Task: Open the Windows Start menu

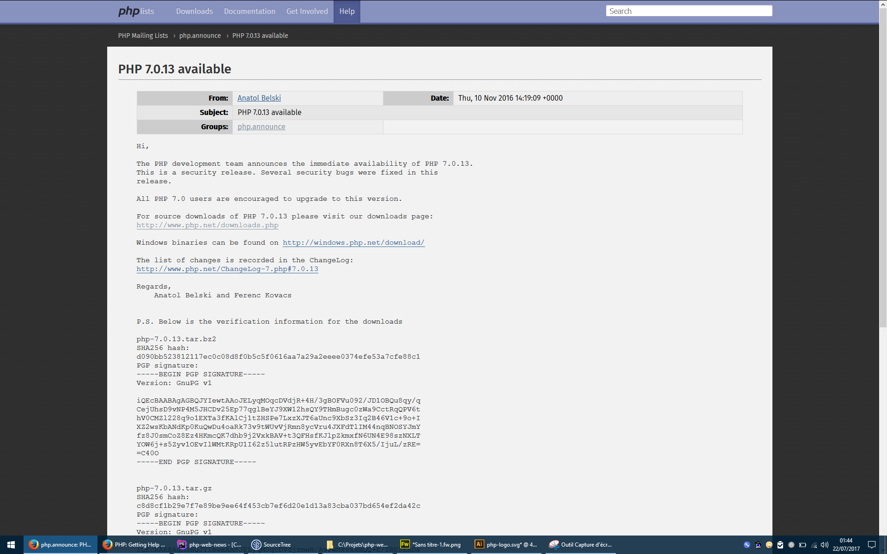Action: (11, 545)
